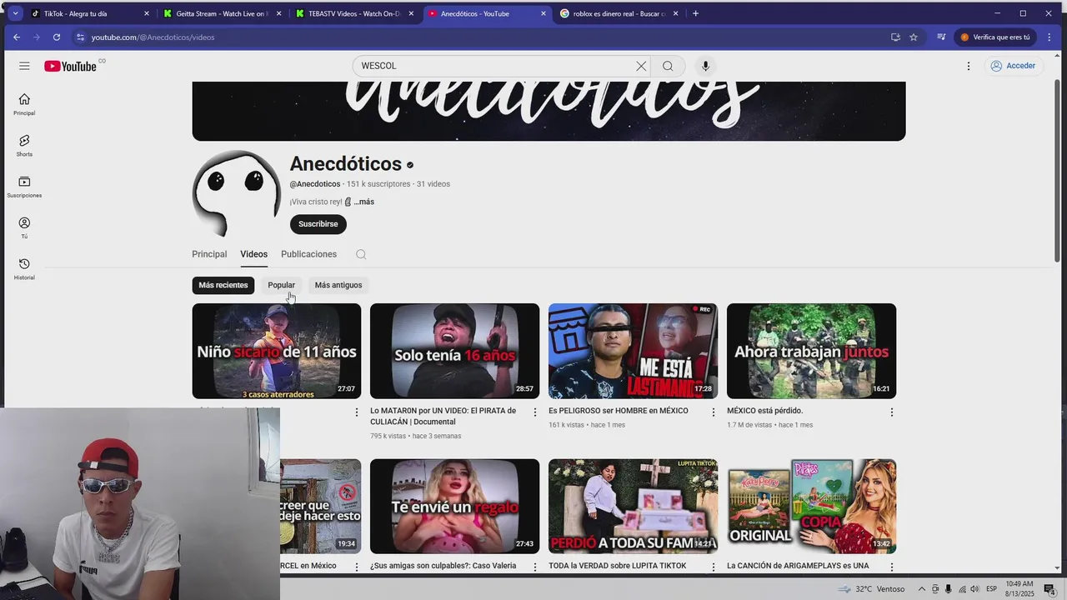Open the tab search dropdown arrow
The height and width of the screenshot is (600, 1067).
click(x=15, y=13)
